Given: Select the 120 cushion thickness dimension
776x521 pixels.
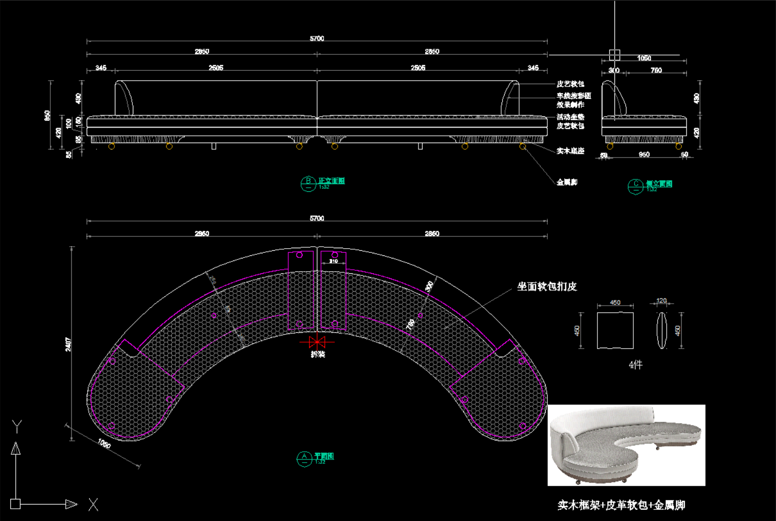Looking at the screenshot, I should coord(662,300).
